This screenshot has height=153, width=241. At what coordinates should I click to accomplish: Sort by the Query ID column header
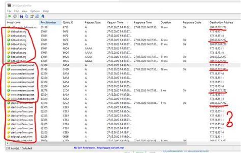[72, 22]
